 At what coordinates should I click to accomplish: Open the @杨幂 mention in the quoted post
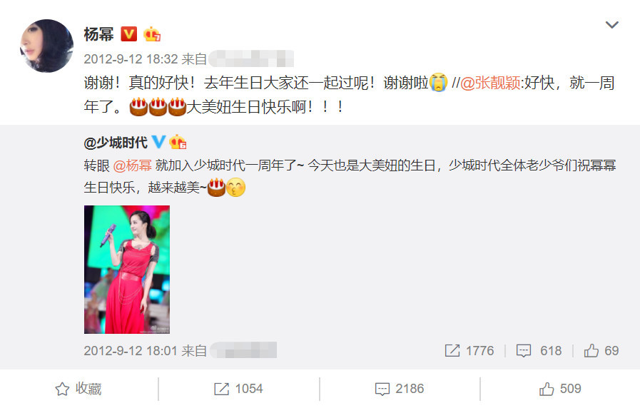(132, 165)
